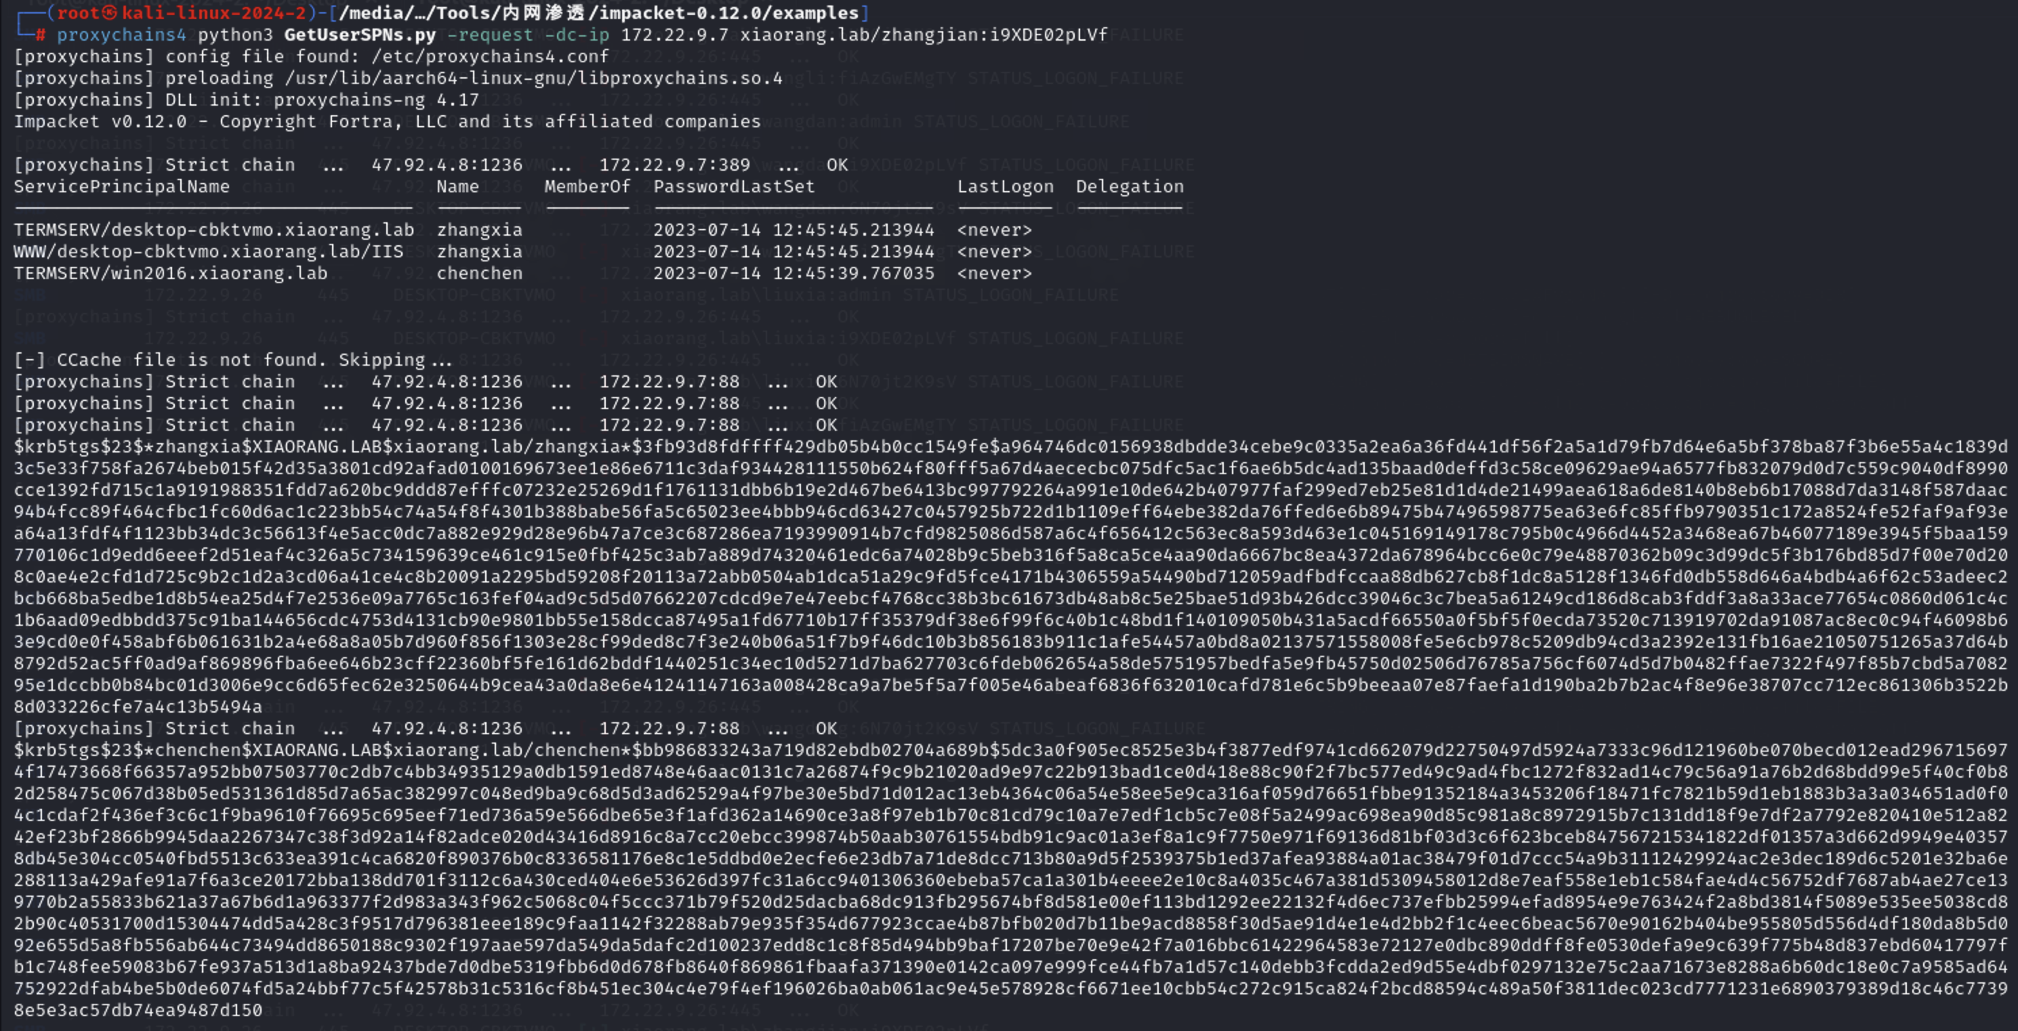Image resolution: width=2018 pixels, height=1031 pixels.
Task: Click '<never>' in the chenchen row
Action: [x=994, y=273]
